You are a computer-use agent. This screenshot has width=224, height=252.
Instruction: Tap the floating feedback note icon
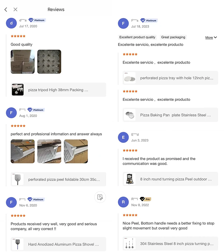(x=100, y=197)
